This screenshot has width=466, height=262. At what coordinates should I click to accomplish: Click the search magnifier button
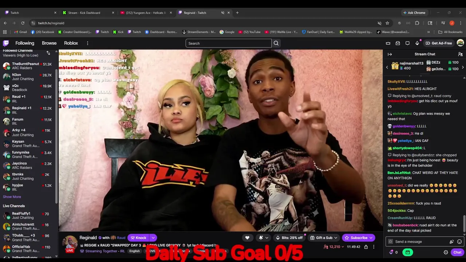point(276,43)
